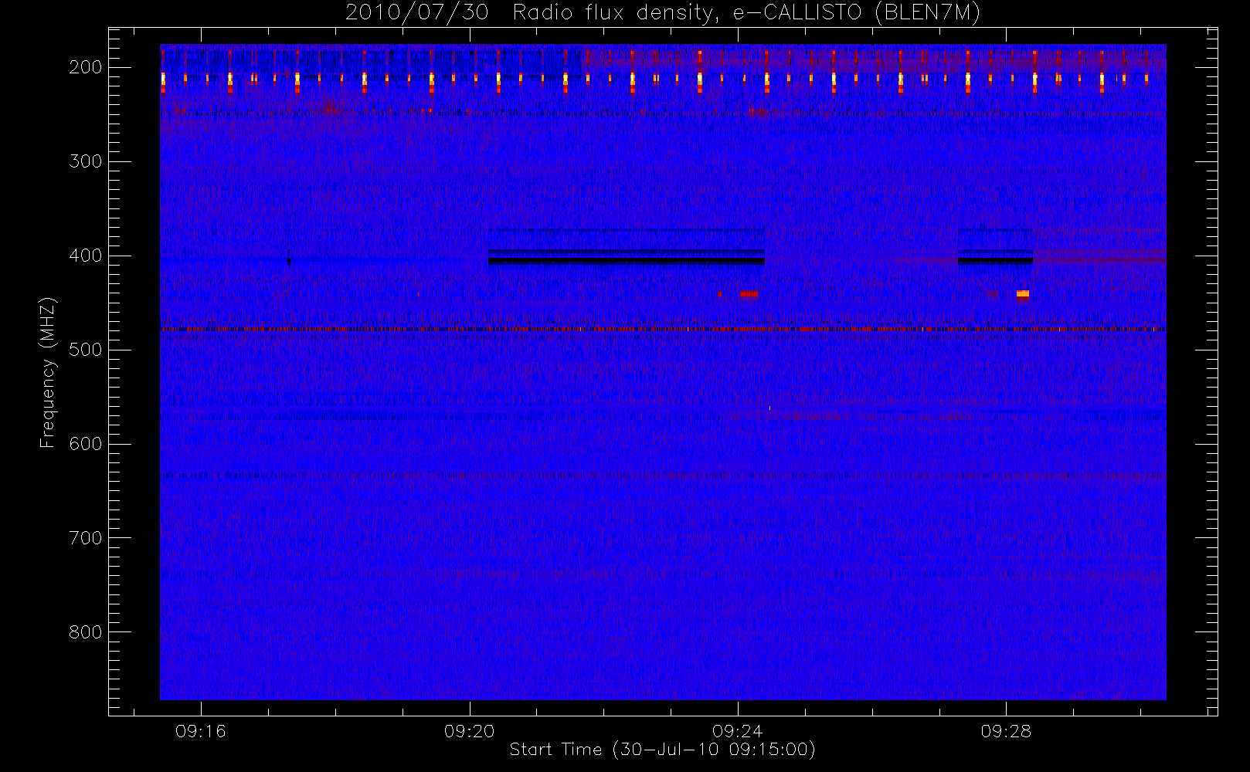This screenshot has height=772, width=1250.
Task: Click the 500 frequency tick label
Action: pos(86,350)
